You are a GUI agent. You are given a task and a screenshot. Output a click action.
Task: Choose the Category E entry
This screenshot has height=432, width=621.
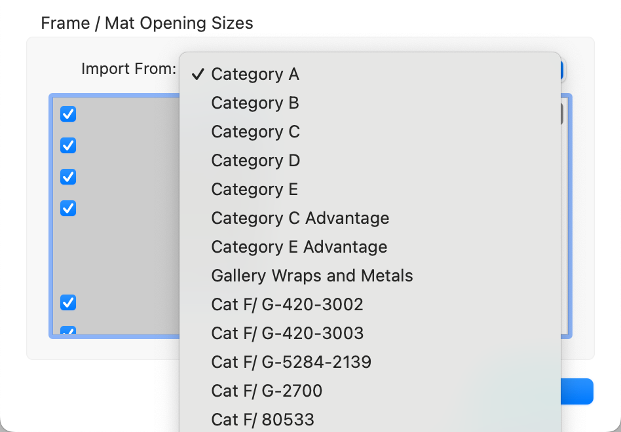pyautogui.click(x=254, y=190)
